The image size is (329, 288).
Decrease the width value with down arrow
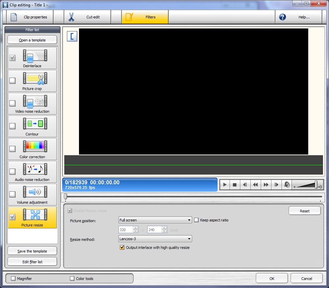pos(136,231)
